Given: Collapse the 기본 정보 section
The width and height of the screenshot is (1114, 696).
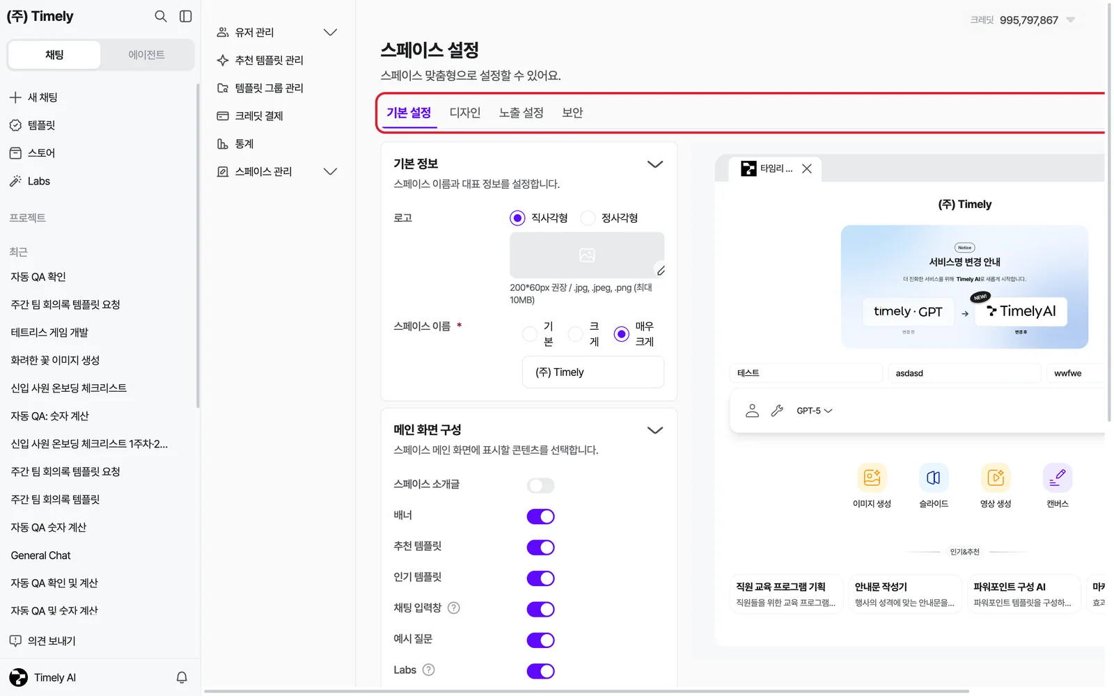Looking at the screenshot, I should [654, 164].
